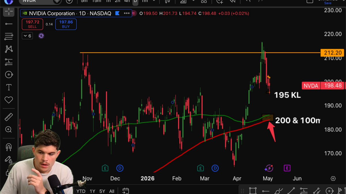Click the plus compare symbol button

(x=69, y=1)
